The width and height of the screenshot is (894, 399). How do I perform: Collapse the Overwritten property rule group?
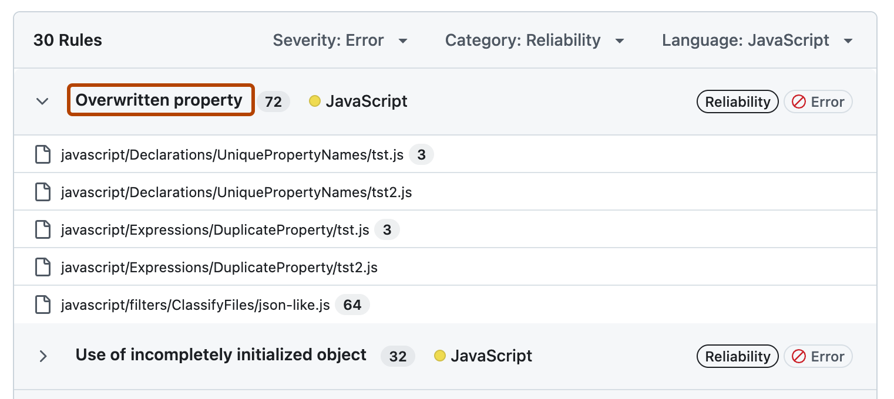tap(42, 102)
